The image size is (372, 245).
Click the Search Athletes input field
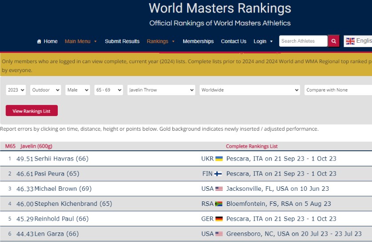coord(303,41)
